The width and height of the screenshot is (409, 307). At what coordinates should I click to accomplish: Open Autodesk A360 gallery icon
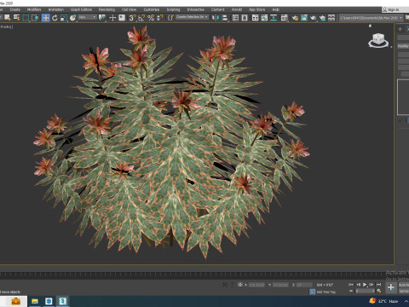click(x=331, y=18)
